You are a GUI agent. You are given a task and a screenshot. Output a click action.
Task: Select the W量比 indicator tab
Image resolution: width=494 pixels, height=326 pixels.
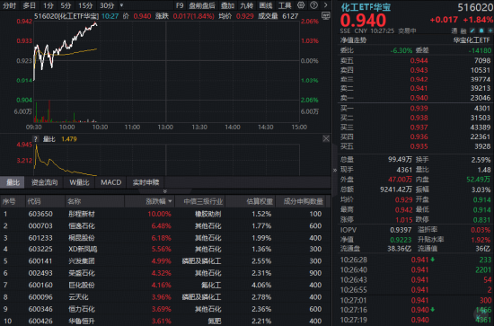coord(79,182)
